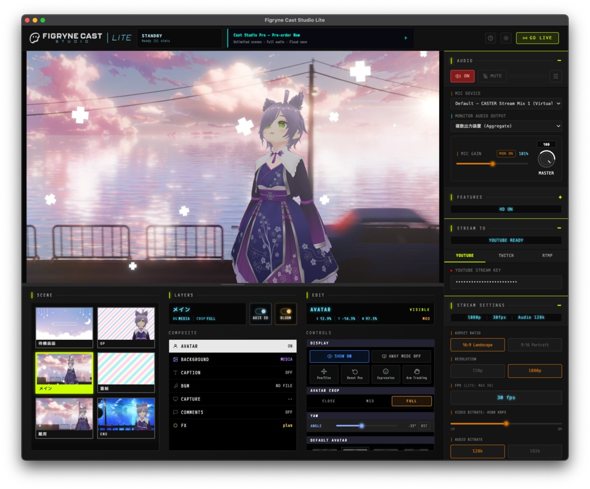This screenshot has width=590, height=489.
Task: Collapse the Audio section
Action: (559, 60)
